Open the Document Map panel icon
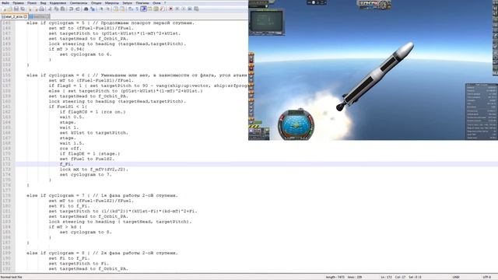 coord(156,9)
